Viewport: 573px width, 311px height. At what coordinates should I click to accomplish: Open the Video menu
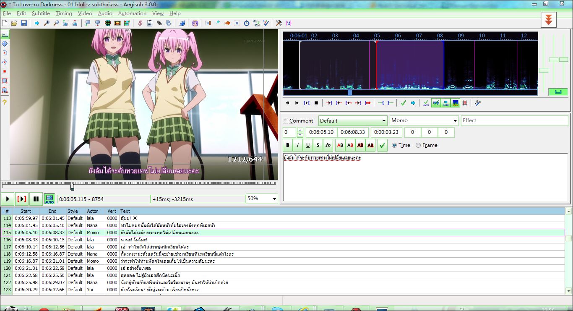coord(85,13)
